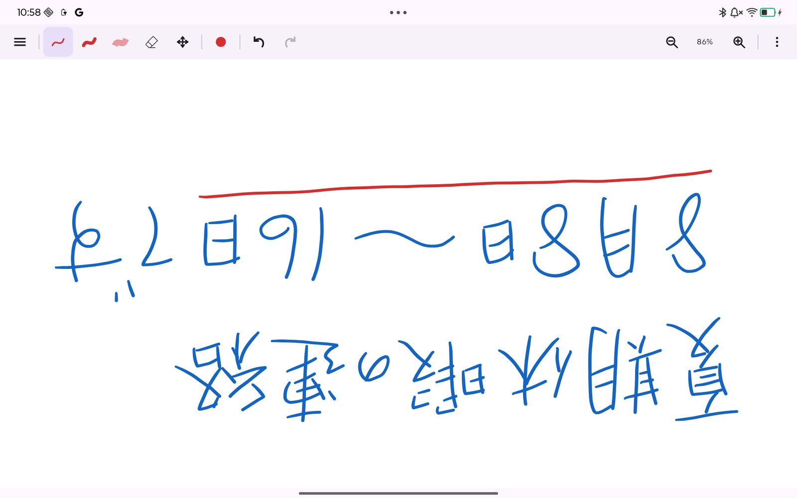
Task: Select the move/pan tool
Action: (183, 42)
